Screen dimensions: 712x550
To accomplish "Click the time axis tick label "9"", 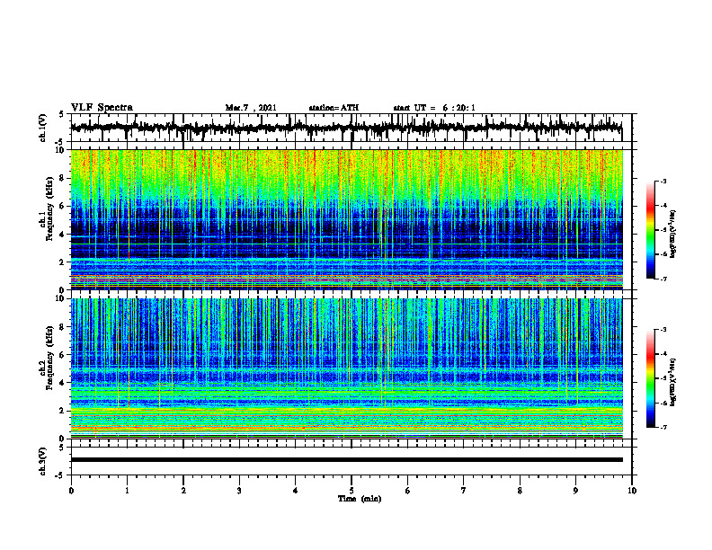I will (x=575, y=491).
